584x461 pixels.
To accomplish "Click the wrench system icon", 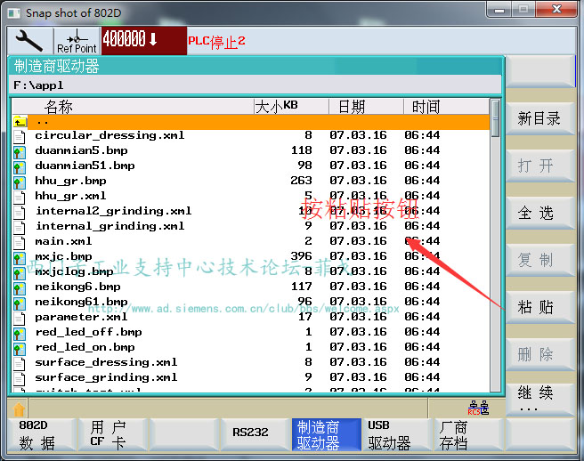I will point(29,40).
